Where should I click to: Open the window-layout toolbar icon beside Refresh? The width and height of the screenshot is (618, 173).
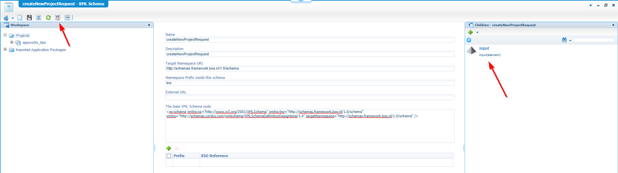pos(58,18)
